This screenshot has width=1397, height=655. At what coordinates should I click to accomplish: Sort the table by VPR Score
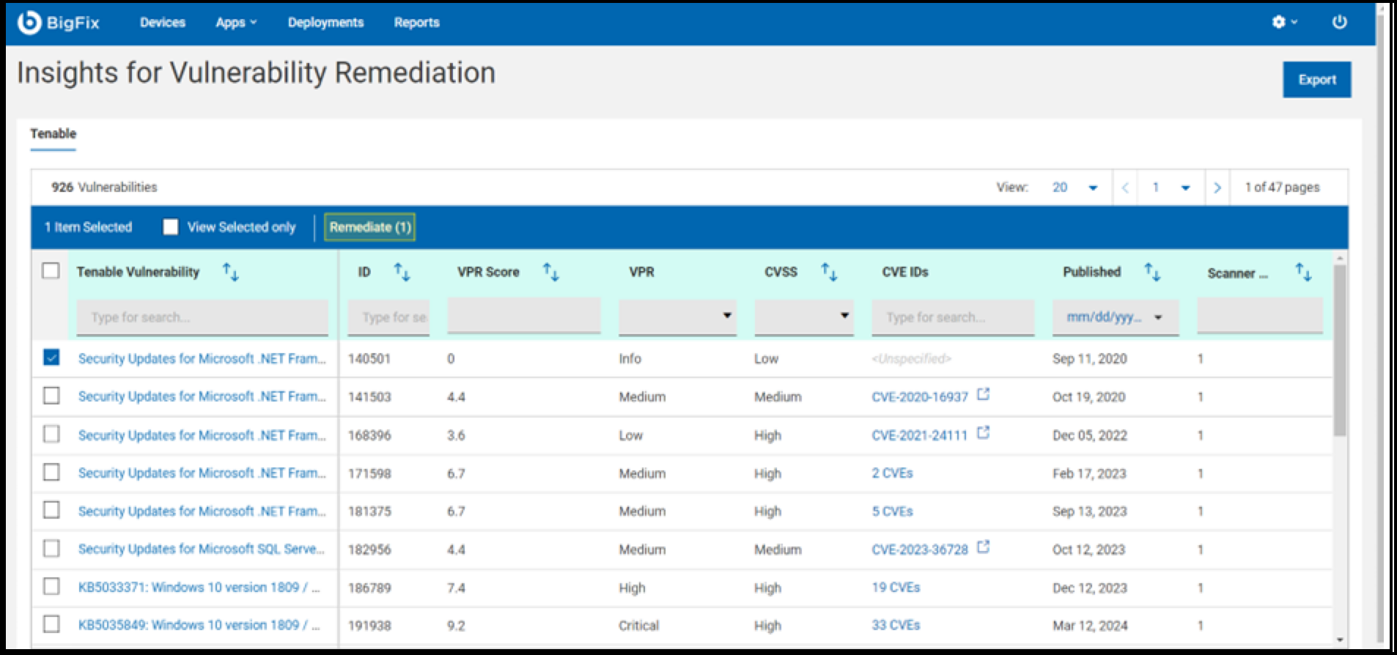[550, 273]
